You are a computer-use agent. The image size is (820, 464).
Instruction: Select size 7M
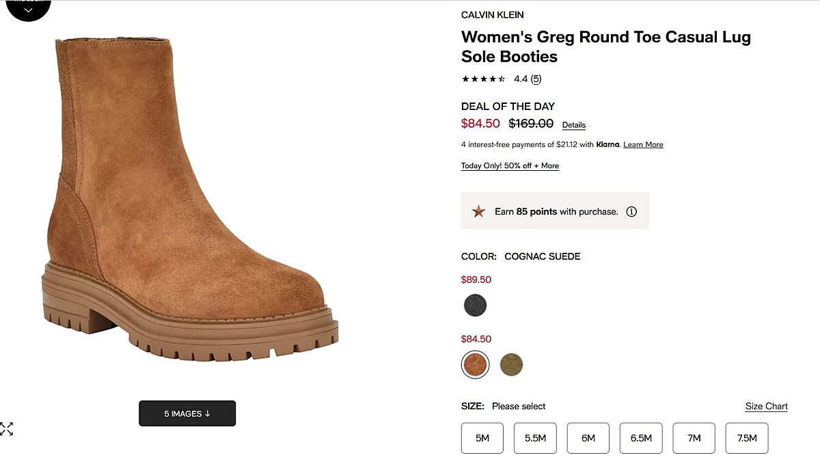point(694,438)
